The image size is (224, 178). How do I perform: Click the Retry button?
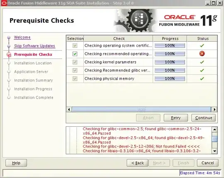[176, 118]
